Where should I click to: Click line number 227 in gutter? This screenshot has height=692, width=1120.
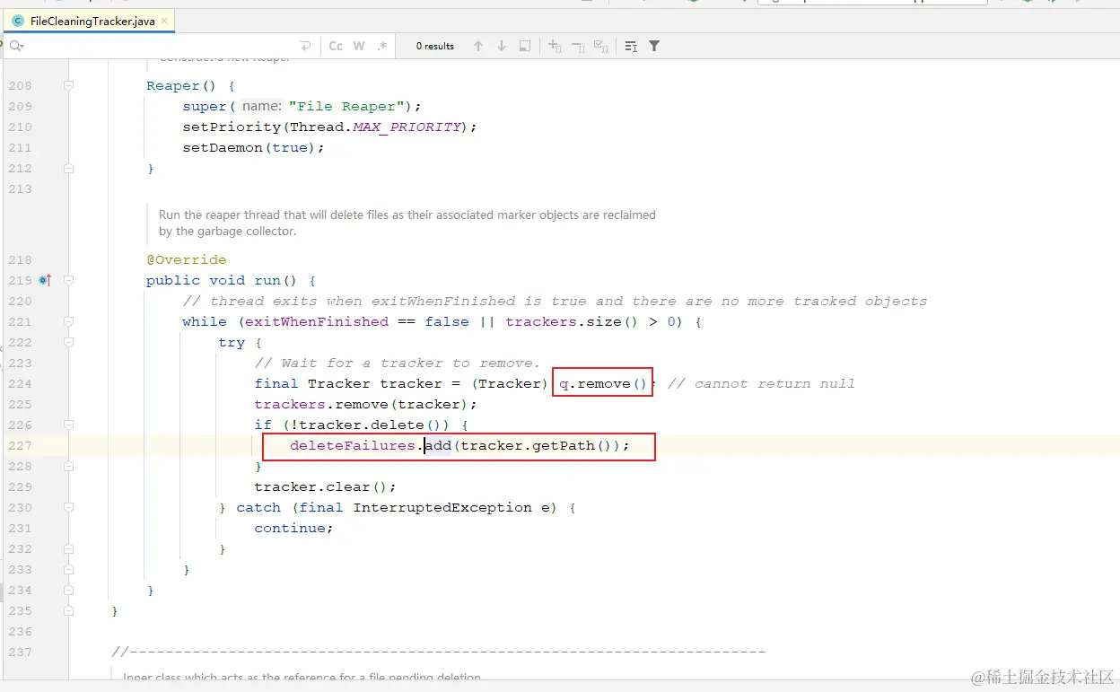pos(20,445)
